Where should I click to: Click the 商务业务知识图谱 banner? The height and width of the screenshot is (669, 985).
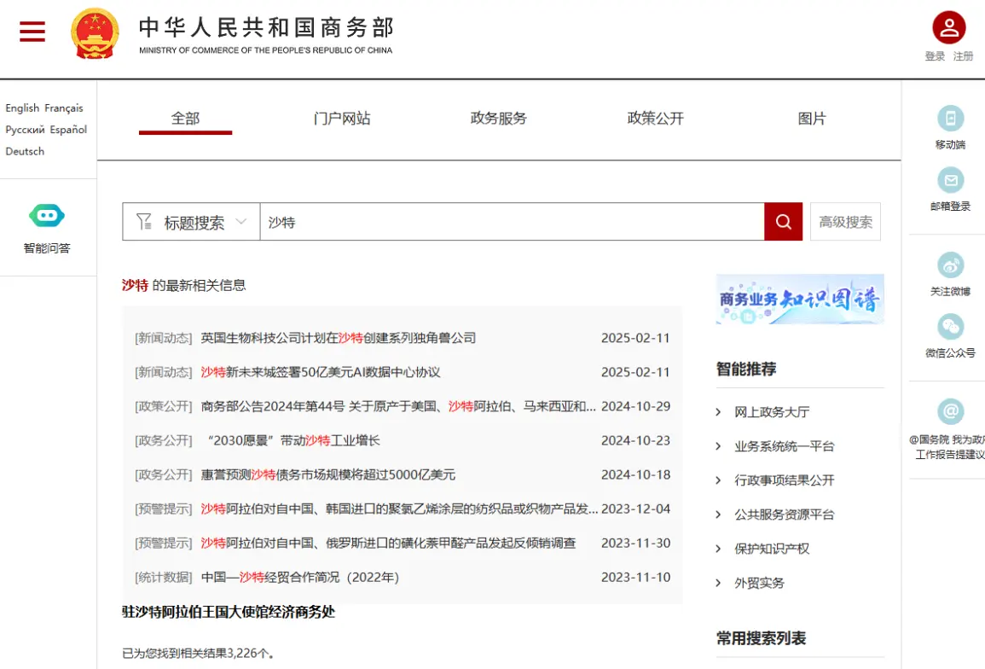[x=800, y=299]
